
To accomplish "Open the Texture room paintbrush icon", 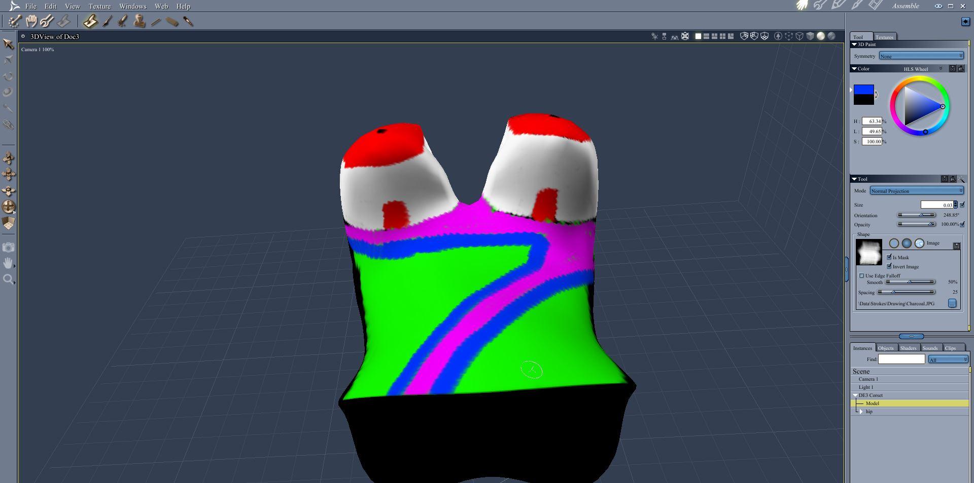I will point(857,6).
